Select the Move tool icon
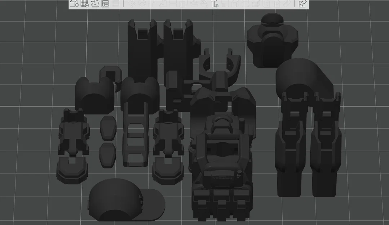The height and width of the screenshot is (225, 389). [x=132, y=4]
